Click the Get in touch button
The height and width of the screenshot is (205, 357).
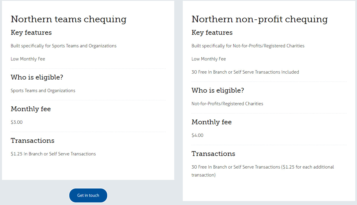pyautogui.click(x=88, y=195)
